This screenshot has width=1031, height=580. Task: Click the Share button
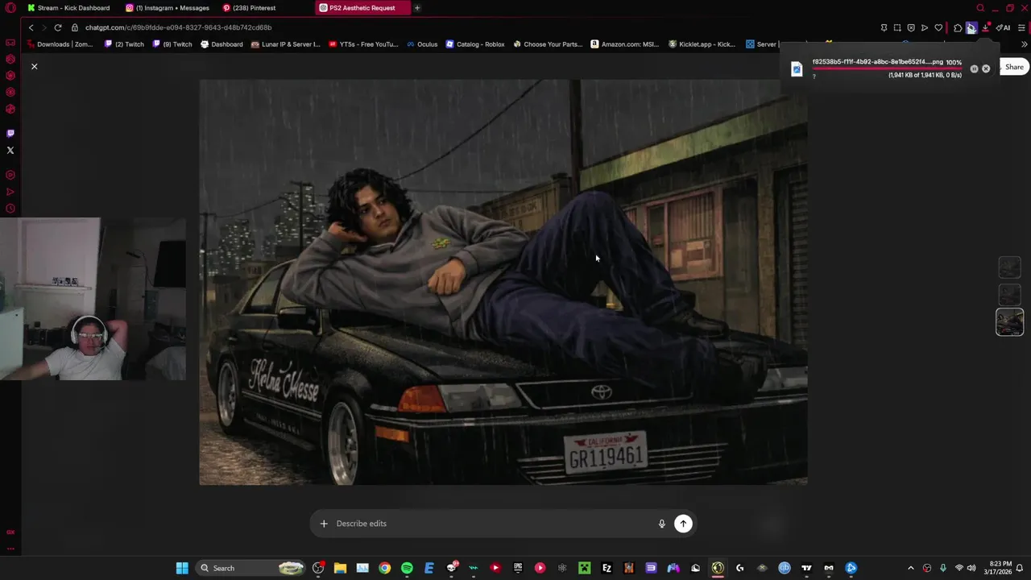click(1014, 67)
